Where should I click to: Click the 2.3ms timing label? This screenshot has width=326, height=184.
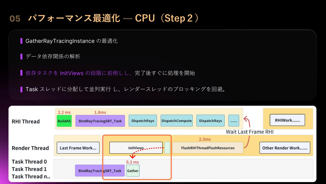(x=205, y=139)
